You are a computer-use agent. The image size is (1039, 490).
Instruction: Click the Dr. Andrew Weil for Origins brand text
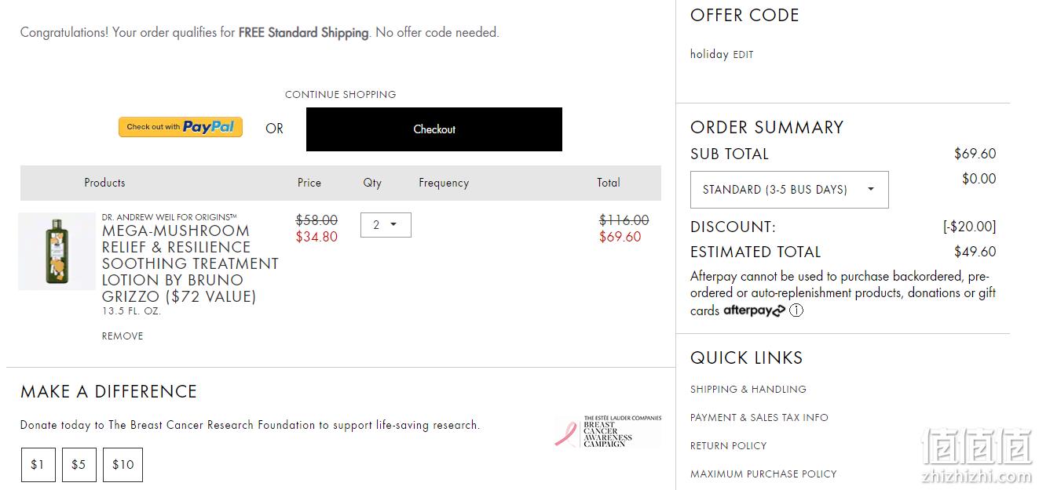(x=169, y=217)
